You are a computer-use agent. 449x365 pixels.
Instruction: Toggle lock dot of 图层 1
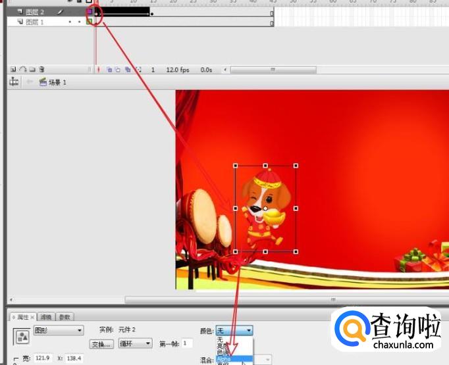(x=79, y=22)
